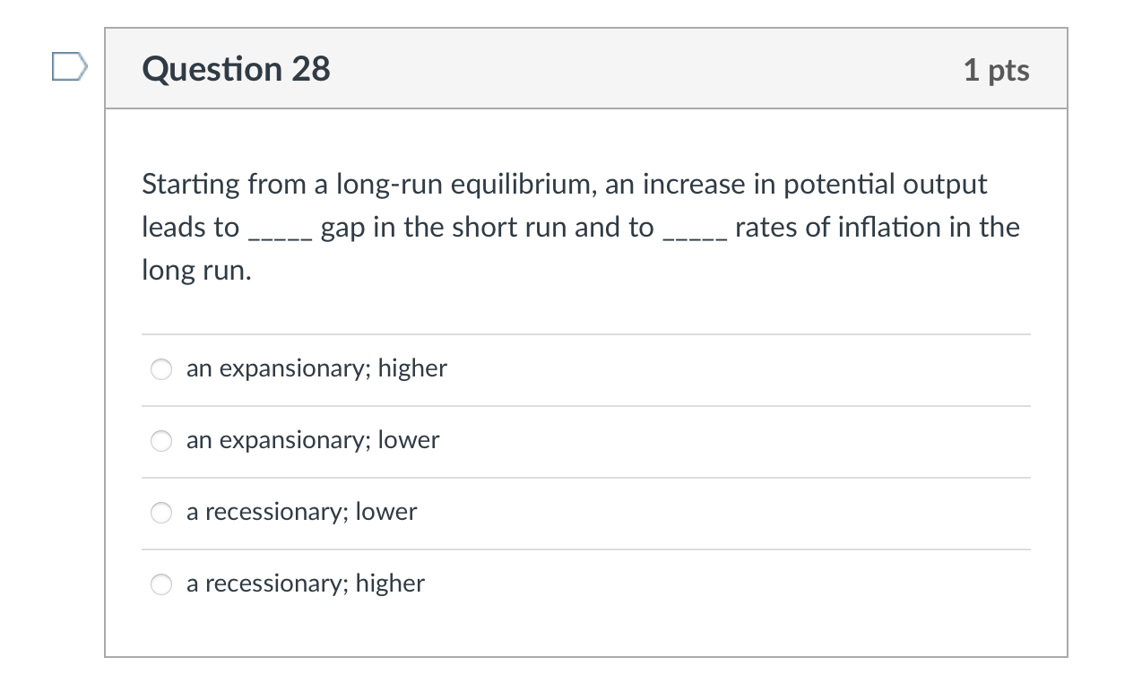Image resolution: width=1142 pixels, height=692 pixels.
Task: Choose answer text 'a recessionary; lower'
Action: point(301,512)
